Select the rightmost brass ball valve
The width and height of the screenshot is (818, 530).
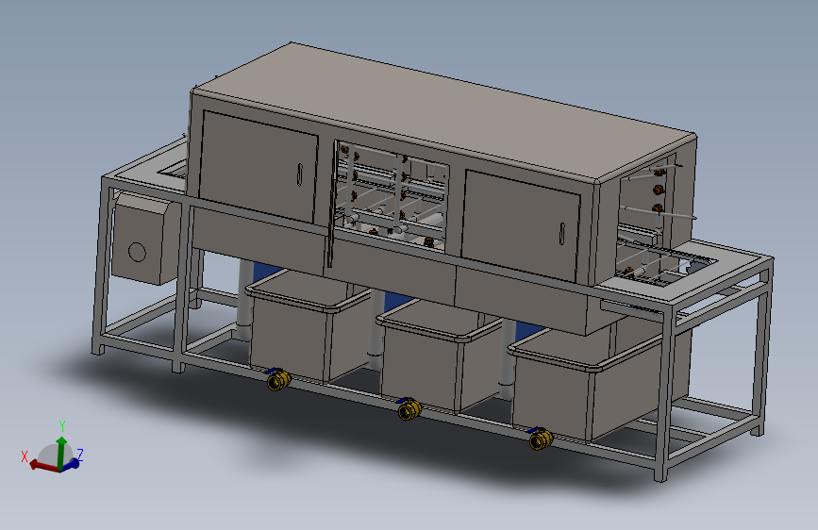click(x=540, y=439)
